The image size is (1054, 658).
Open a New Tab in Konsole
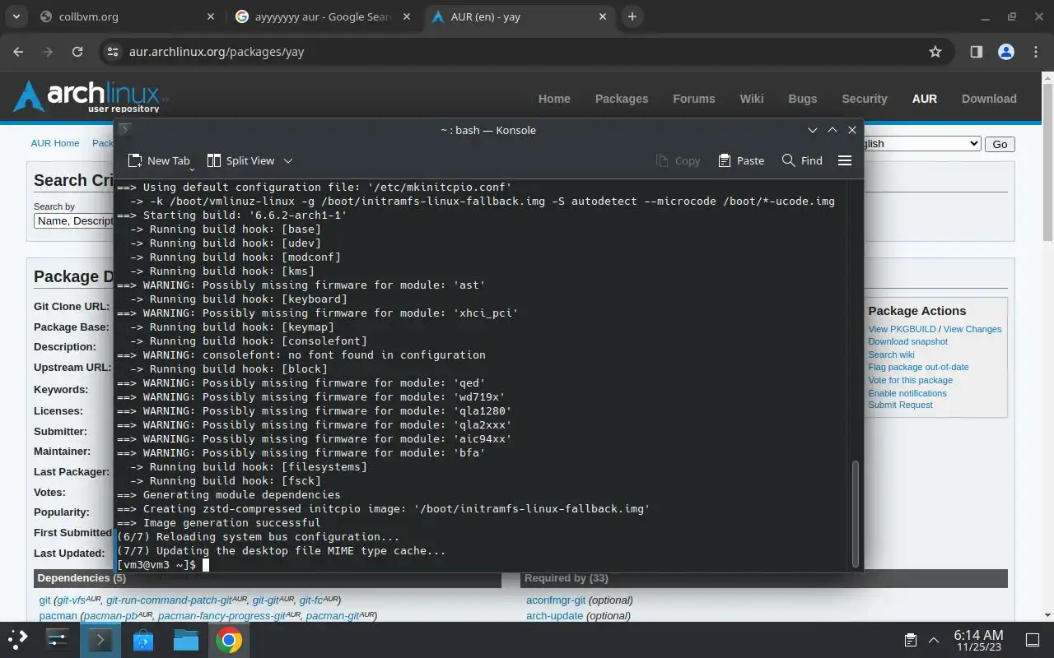coord(159,160)
